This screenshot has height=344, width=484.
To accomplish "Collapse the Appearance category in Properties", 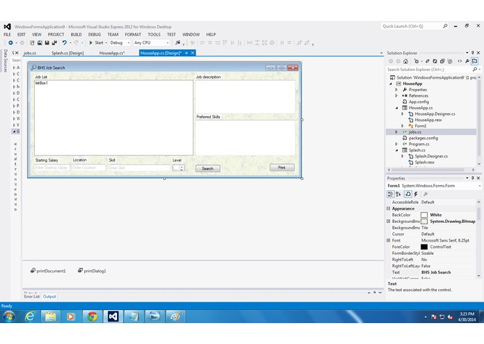I will [389, 209].
